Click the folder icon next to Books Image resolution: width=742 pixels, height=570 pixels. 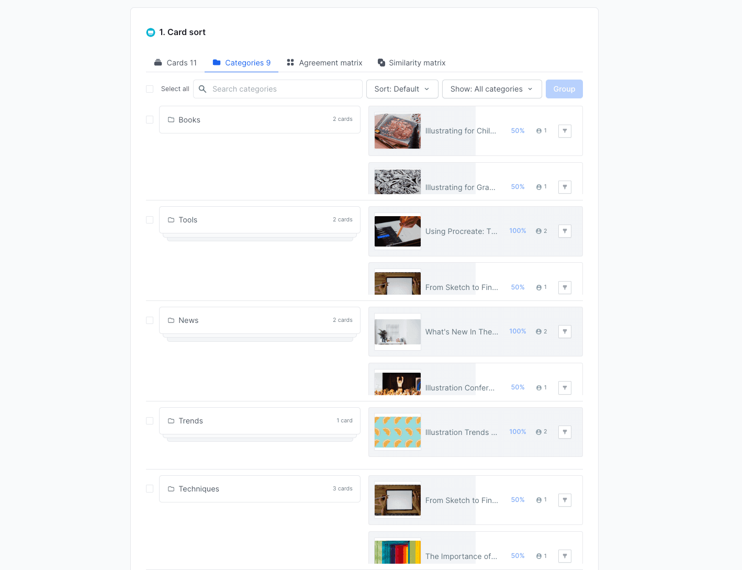[171, 120]
